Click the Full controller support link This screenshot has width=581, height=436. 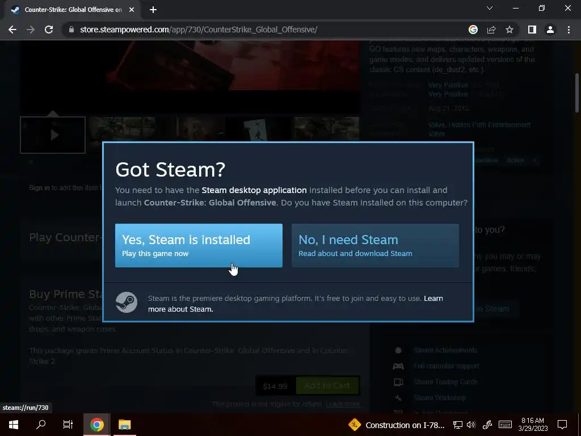446,366
